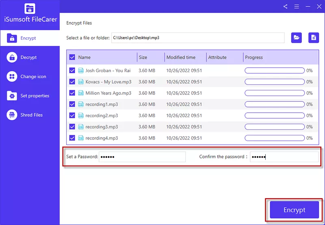Image resolution: width=325 pixels, height=225 pixels.
Task: Switch to the Decrypt tab
Action: click(x=29, y=58)
